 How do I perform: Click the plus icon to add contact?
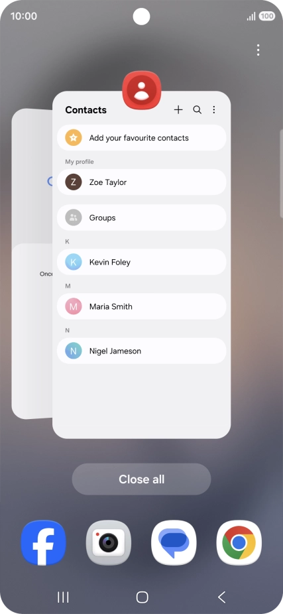[x=178, y=109]
